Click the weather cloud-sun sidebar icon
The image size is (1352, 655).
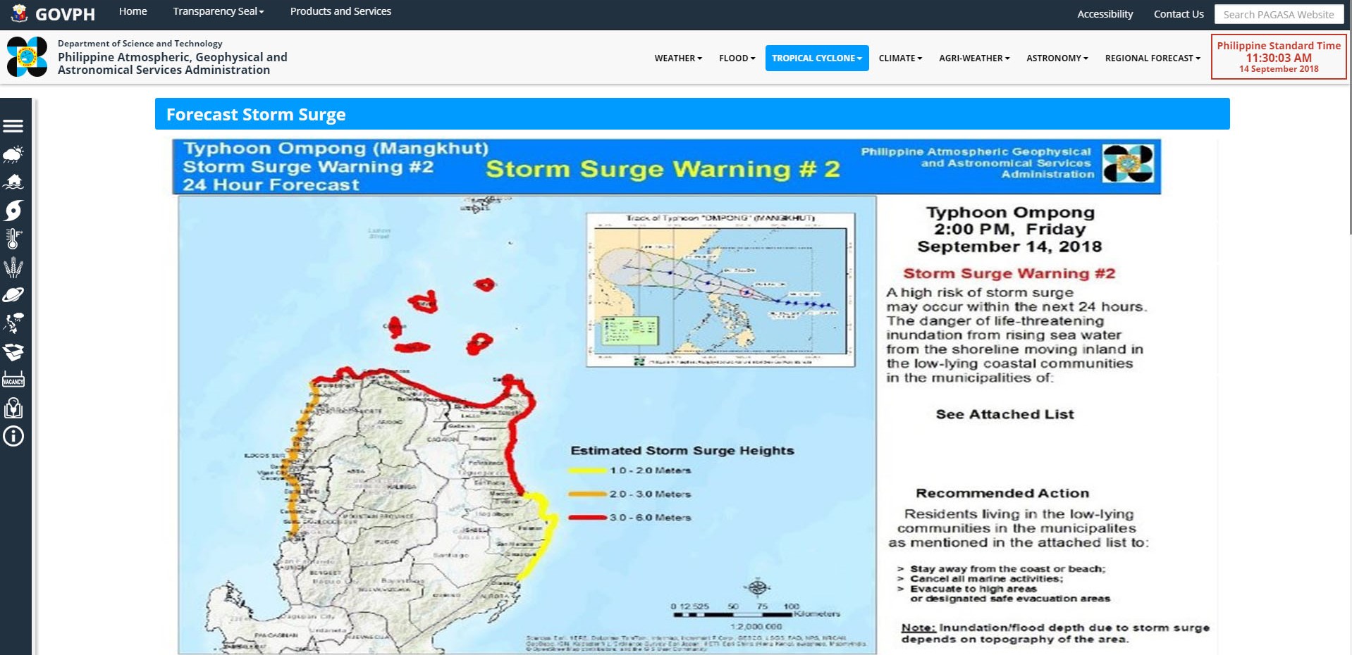(x=13, y=154)
